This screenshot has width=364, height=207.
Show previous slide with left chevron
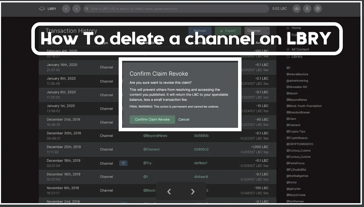pyautogui.click(x=169, y=191)
